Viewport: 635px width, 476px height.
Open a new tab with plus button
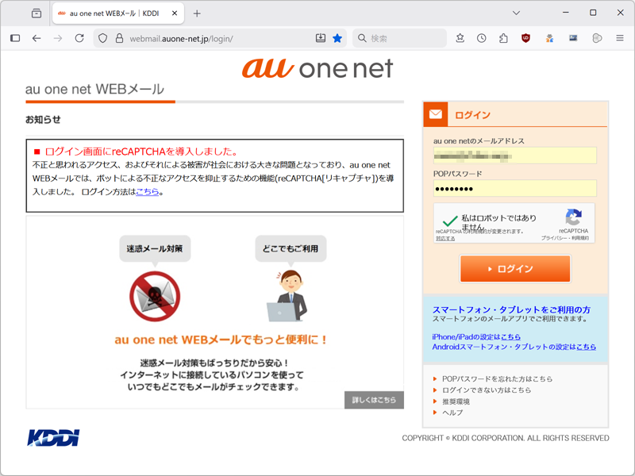pyautogui.click(x=197, y=13)
